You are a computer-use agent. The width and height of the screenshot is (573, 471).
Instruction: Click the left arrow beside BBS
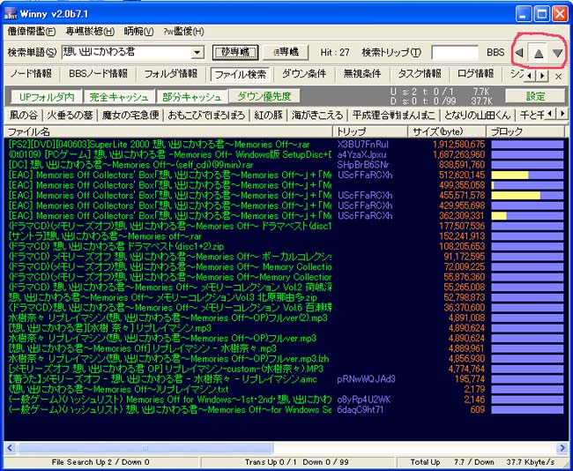click(519, 53)
